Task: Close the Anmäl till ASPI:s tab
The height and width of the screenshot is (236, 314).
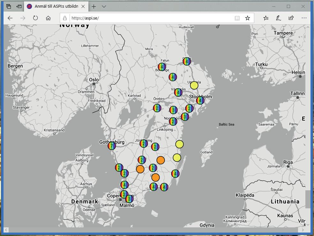Action: 83,6
